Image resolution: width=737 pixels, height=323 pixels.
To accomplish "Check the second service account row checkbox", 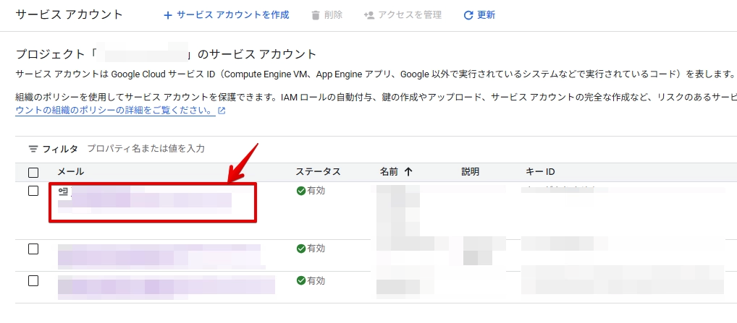I will click(33, 249).
